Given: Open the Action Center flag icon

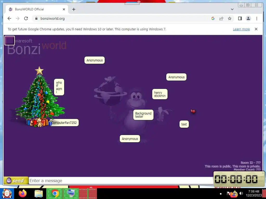Looking at the screenshot, I should (x=228, y=193).
